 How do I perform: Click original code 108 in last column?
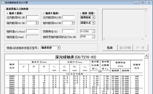137,93
